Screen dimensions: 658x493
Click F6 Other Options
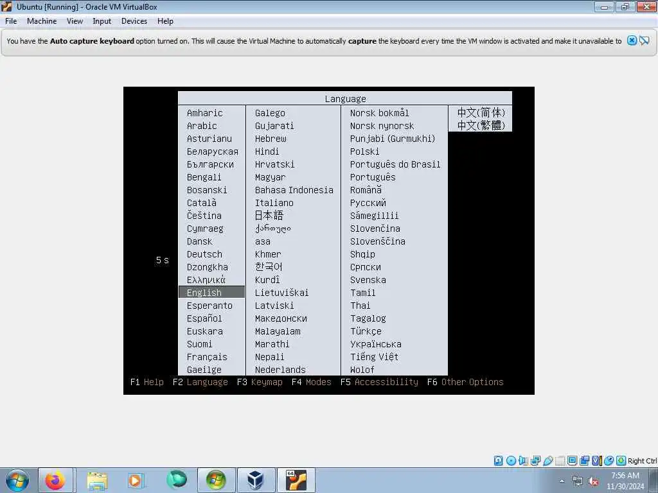[x=465, y=382]
